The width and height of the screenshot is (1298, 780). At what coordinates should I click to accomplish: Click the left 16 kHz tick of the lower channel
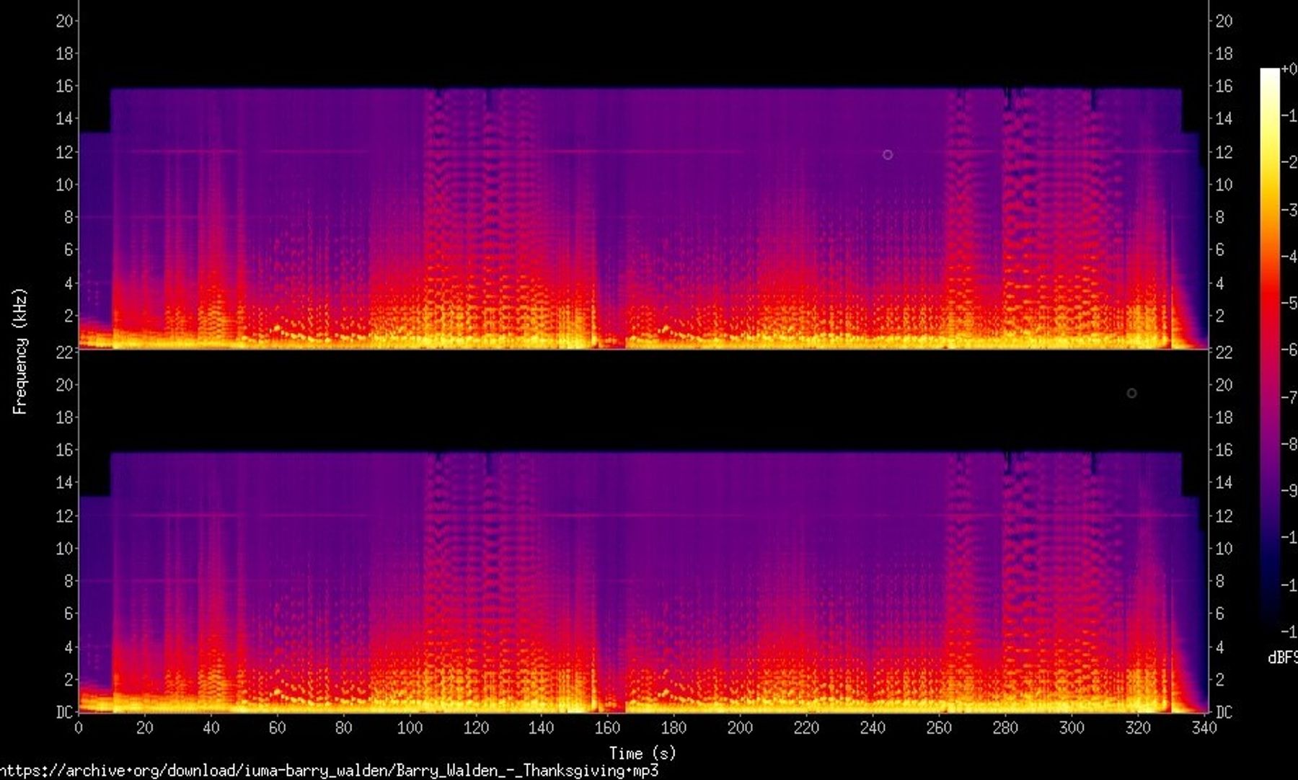[65, 450]
